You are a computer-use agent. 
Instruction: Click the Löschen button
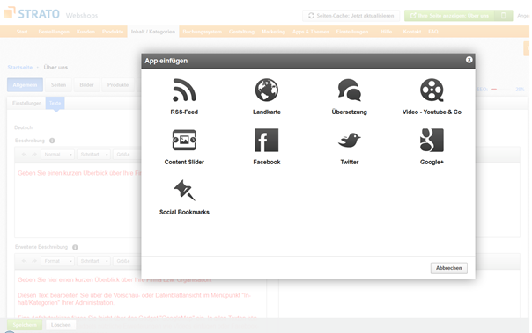pyautogui.click(x=61, y=325)
